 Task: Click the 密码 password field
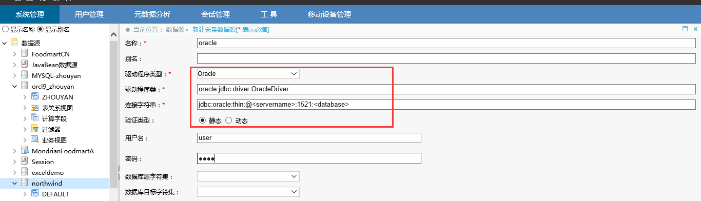point(309,158)
